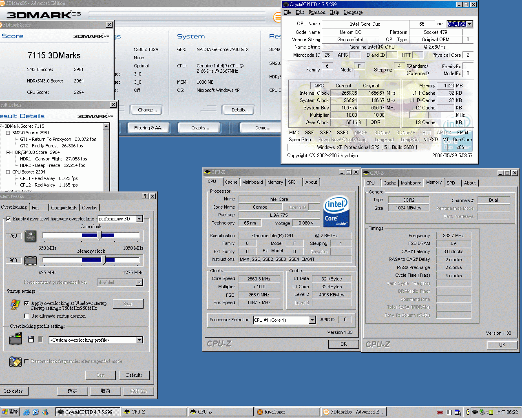Open the performance 3D dropdown
The height and width of the screenshot is (418, 522).
pos(139,219)
